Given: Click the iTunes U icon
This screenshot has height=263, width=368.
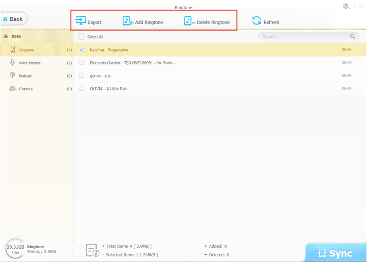Looking at the screenshot, I should click(12, 89).
